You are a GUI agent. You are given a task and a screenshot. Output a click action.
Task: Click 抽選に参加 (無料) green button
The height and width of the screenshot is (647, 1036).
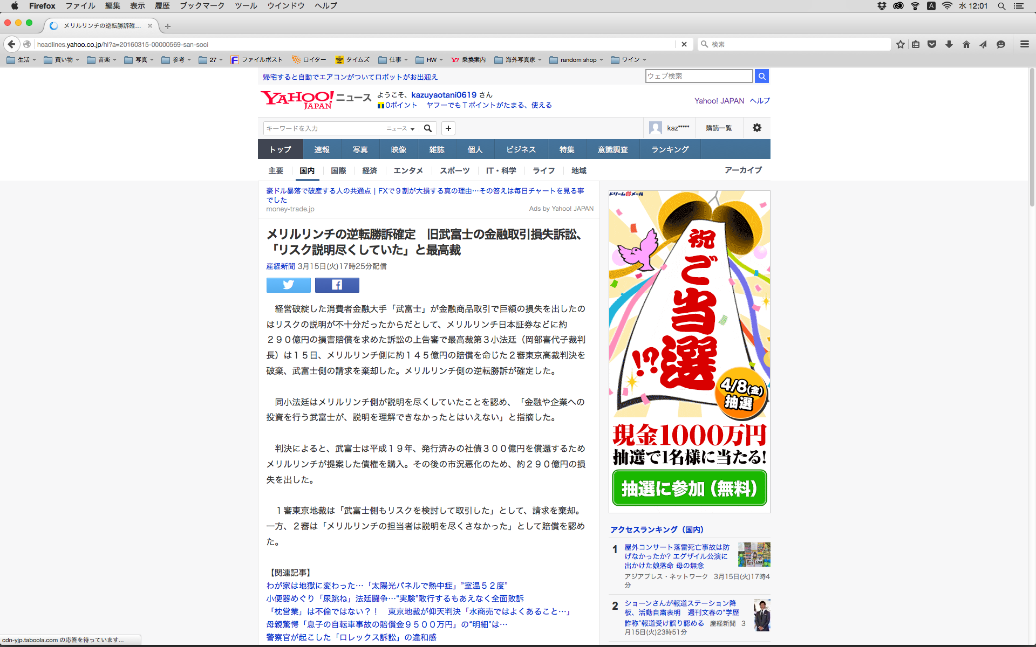[x=689, y=488]
